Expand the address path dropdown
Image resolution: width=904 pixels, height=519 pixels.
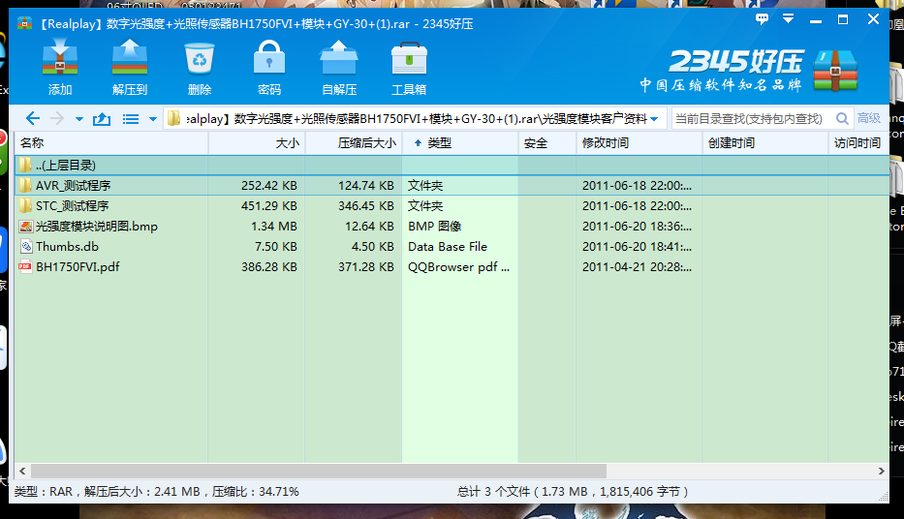tap(654, 119)
